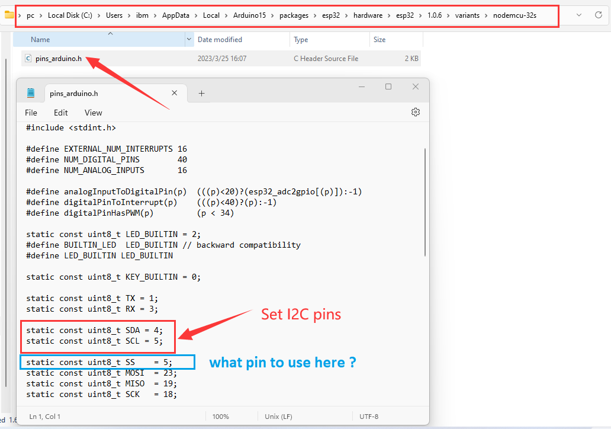Sort files by Date modified column
Image resolution: width=611 pixels, height=429 pixels.
(x=220, y=40)
